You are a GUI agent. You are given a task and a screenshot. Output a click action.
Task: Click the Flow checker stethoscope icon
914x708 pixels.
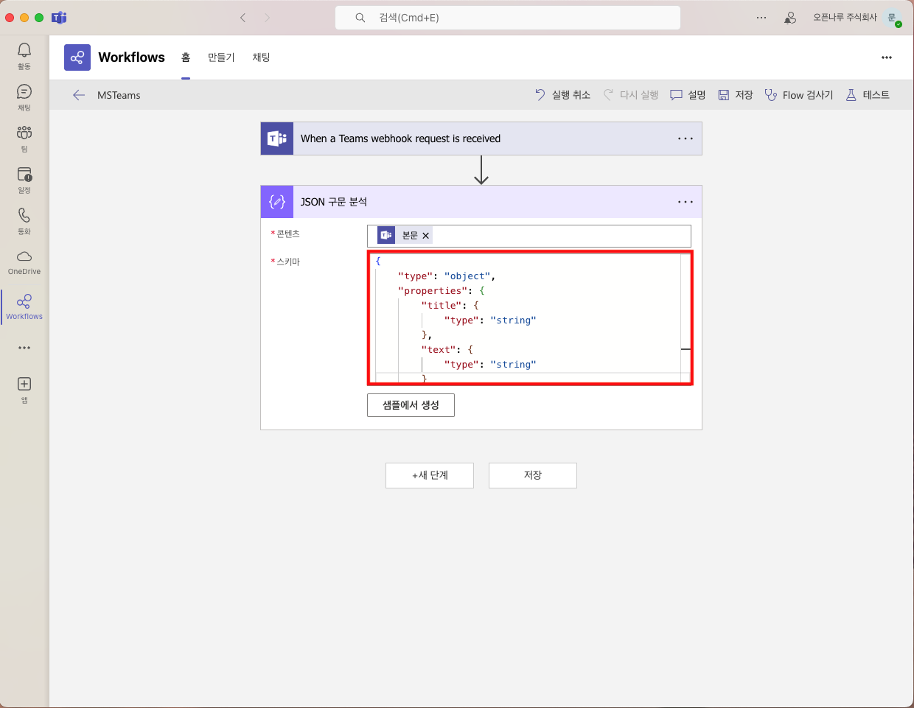pos(771,95)
